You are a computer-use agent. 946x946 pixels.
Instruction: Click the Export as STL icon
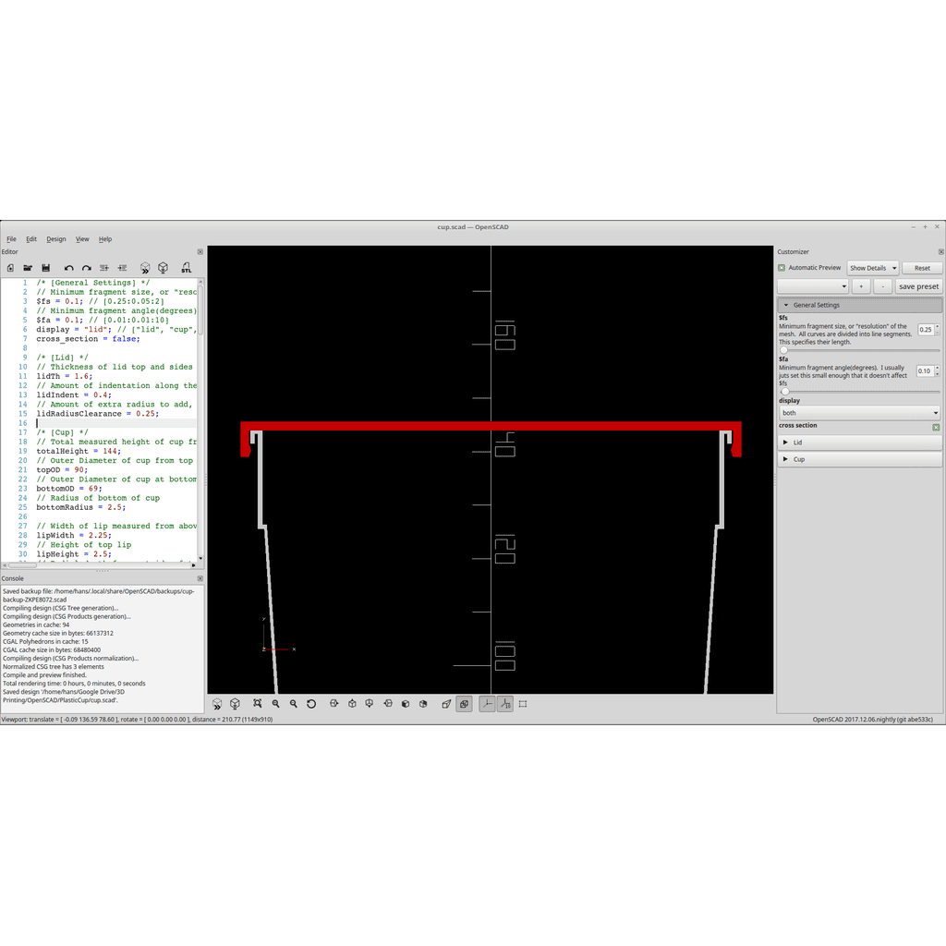[186, 268]
